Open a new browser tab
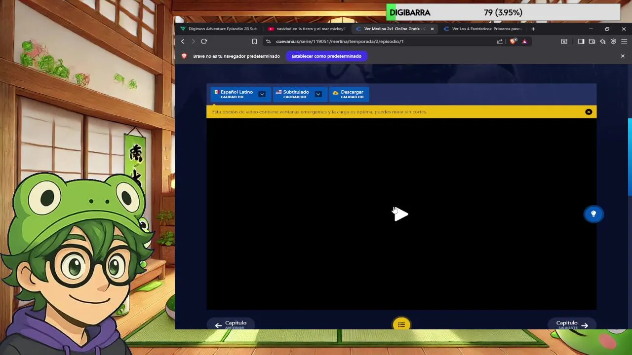Screen dimensions: 632x355 tap(533, 29)
